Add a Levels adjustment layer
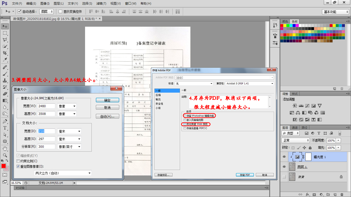The width and height of the screenshot is (351, 197). (x=301, y=106)
